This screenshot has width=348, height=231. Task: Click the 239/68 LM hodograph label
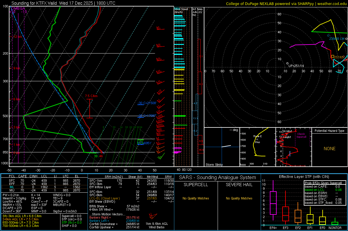[x=337, y=39]
